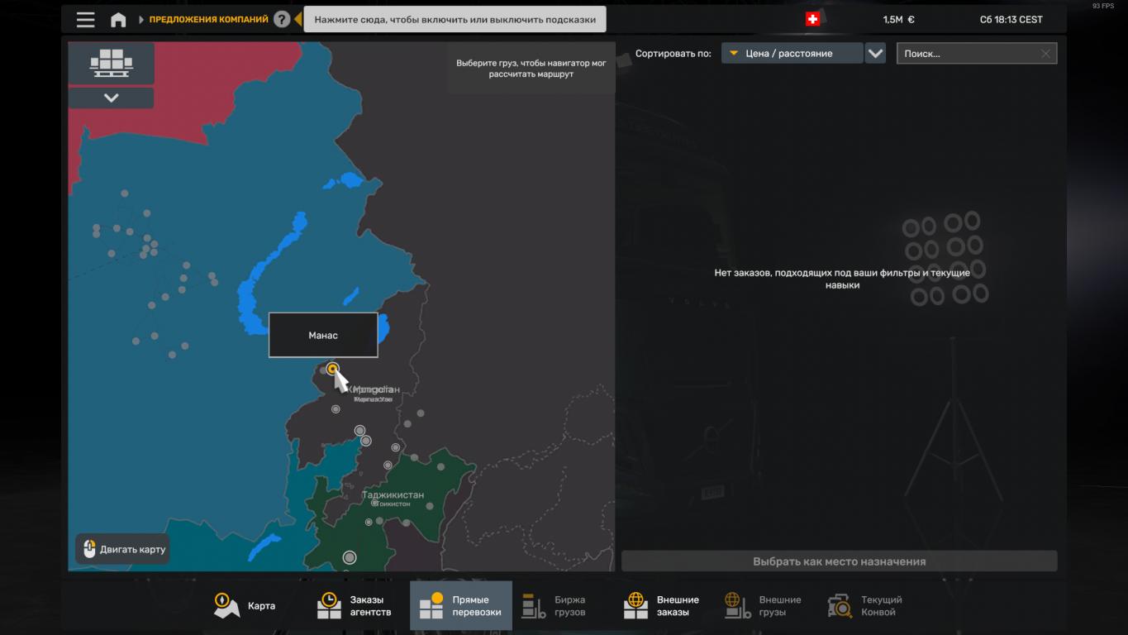The height and width of the screenshot is (635, 1128).
Task: Select the highlighted Манас city marker
Action: click(x=332, y=369)
